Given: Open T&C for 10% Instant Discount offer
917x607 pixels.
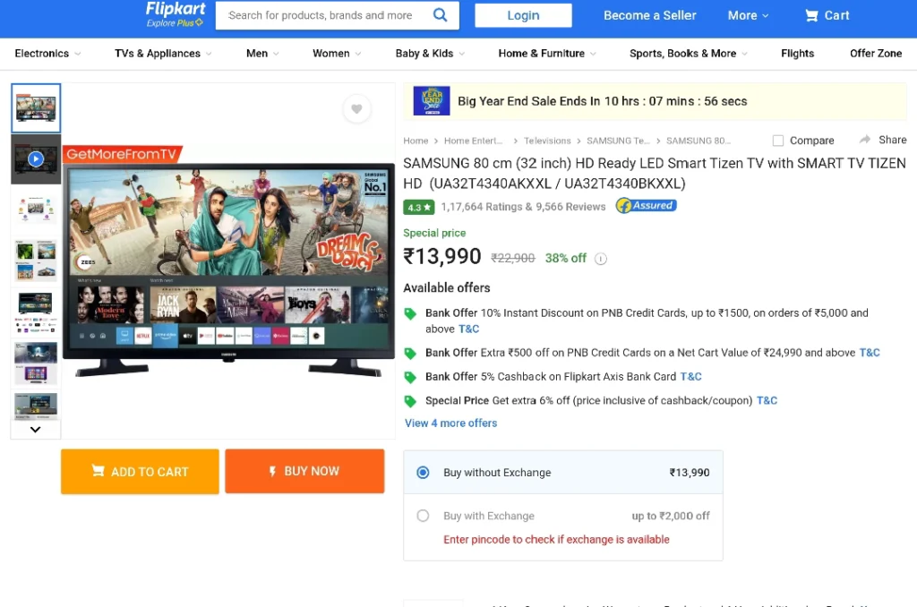Looking at the screenshot, I should point(468,329).
